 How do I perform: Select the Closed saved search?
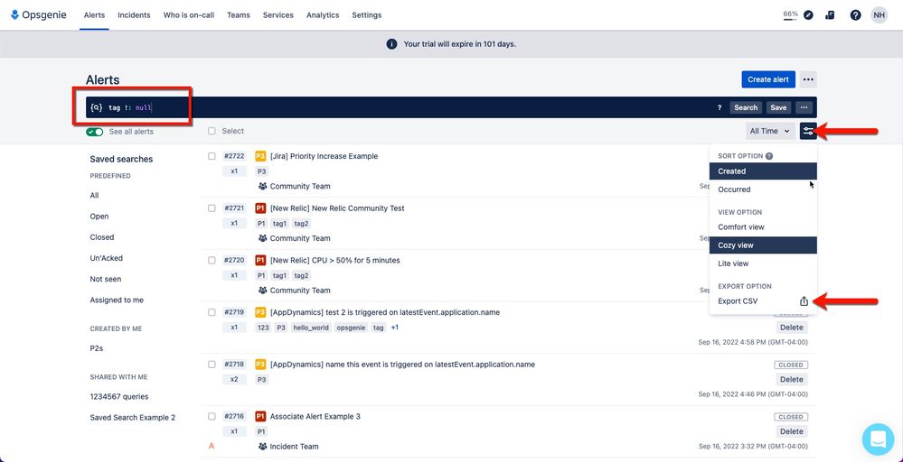(x=102, y=237)
